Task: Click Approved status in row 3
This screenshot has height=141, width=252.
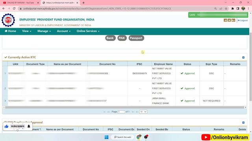Action: point(188,101)
